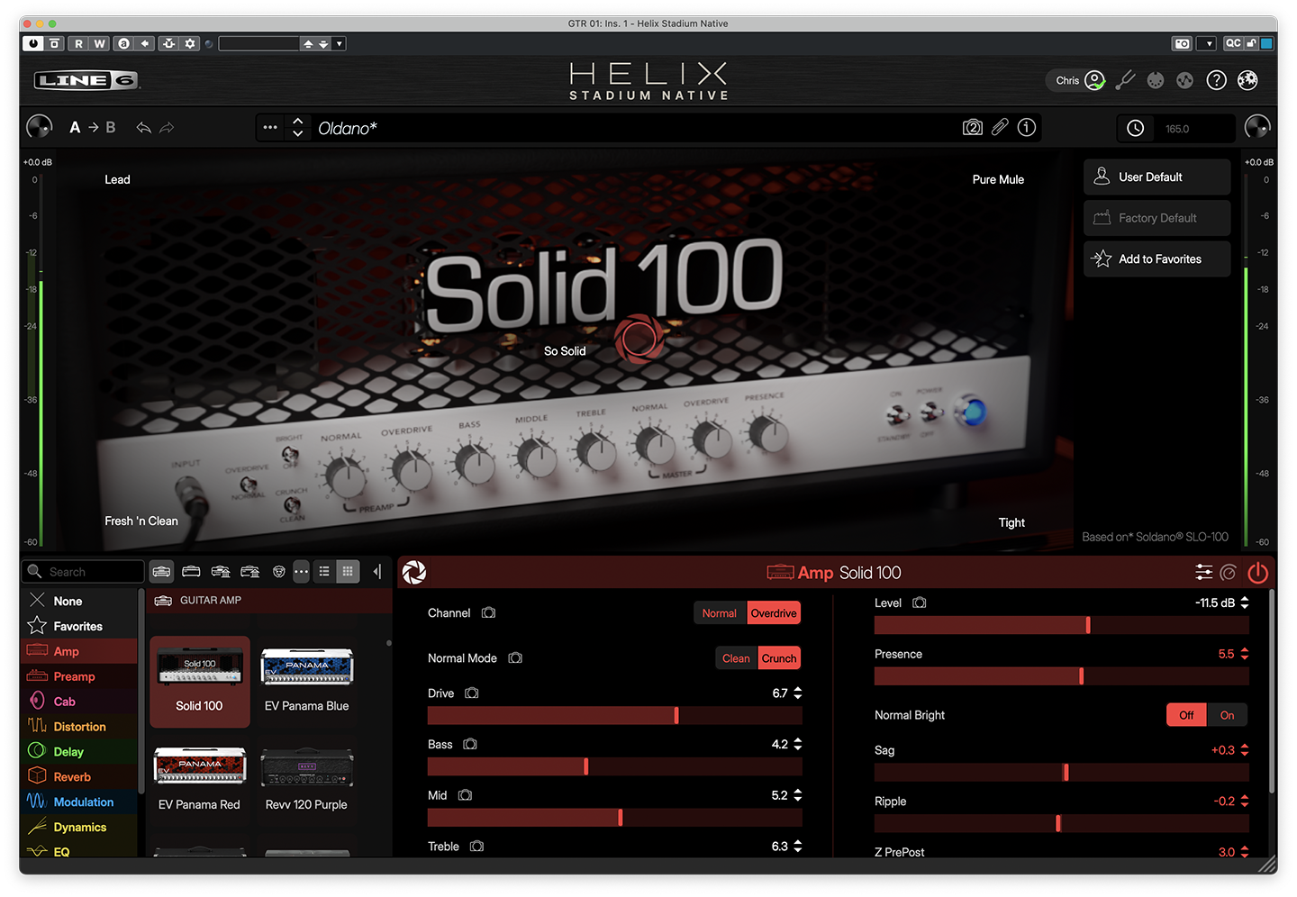Viewport: 1297px width, 897px height.
Task: Select the Cab category
Action: coord(79,702)
